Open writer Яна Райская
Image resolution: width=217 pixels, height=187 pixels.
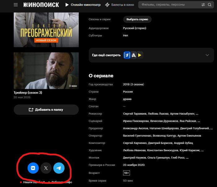(x=188, y=121)
